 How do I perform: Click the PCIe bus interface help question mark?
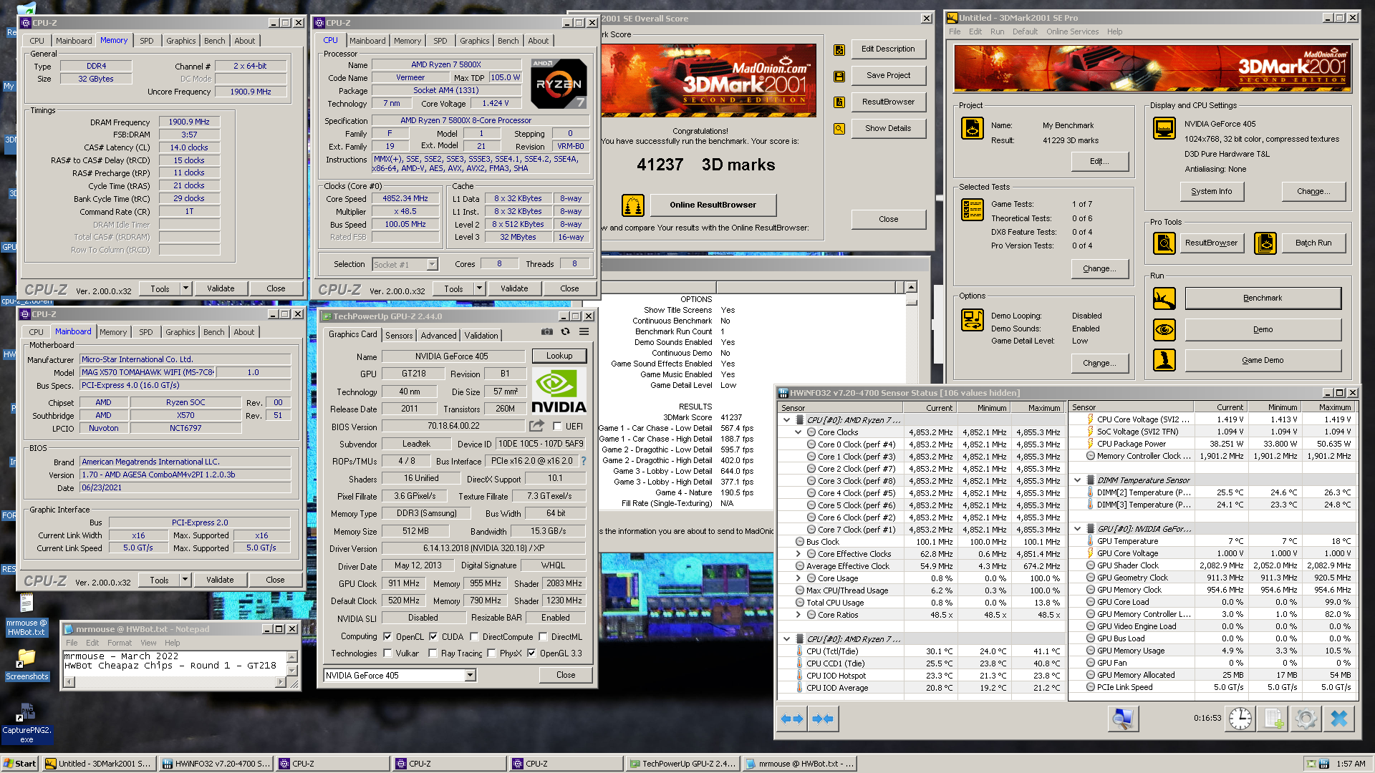(584, 461)
